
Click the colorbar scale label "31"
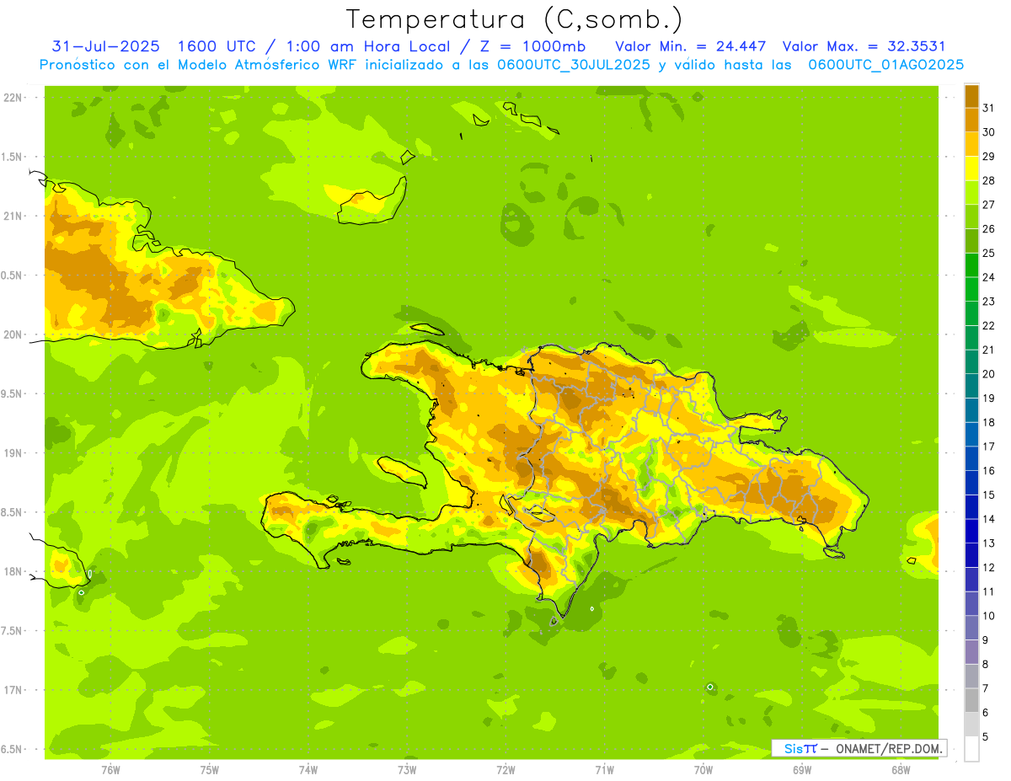coord(988,108)
